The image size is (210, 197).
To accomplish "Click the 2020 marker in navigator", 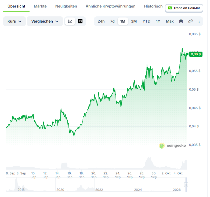I will pos(60,190).
